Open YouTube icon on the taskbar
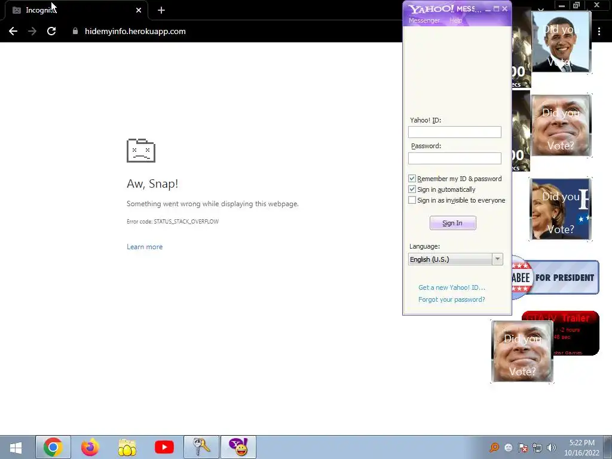Screen dimensions: 612x459 point(164,447)
